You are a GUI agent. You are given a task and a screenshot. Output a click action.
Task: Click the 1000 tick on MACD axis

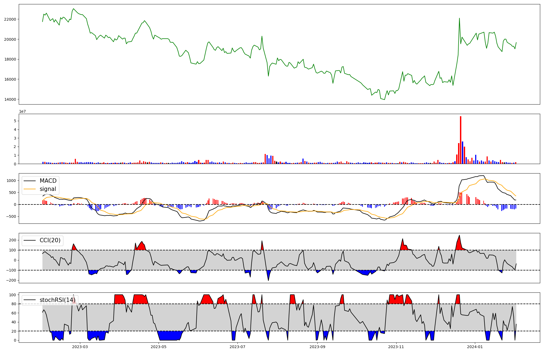pyautogui.click(x=11, y=181)
